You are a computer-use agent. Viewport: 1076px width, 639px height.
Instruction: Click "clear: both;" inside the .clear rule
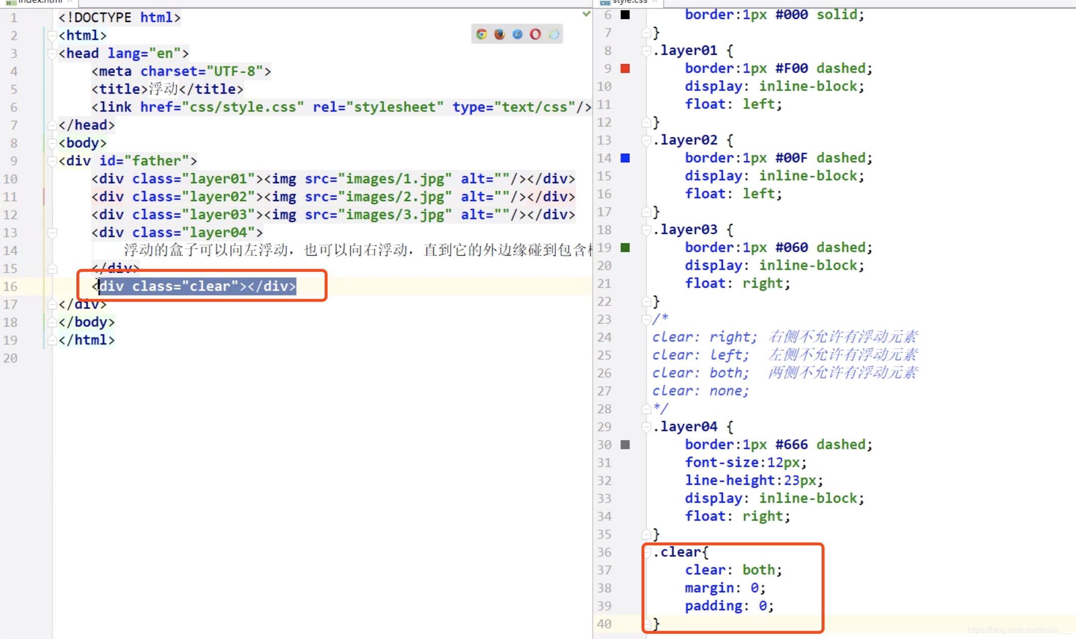click(x=733, y=570)
